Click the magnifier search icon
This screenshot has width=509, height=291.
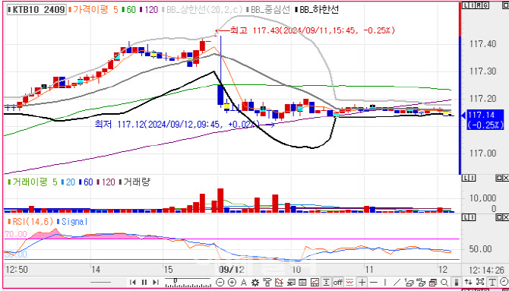tap(444, 282)
